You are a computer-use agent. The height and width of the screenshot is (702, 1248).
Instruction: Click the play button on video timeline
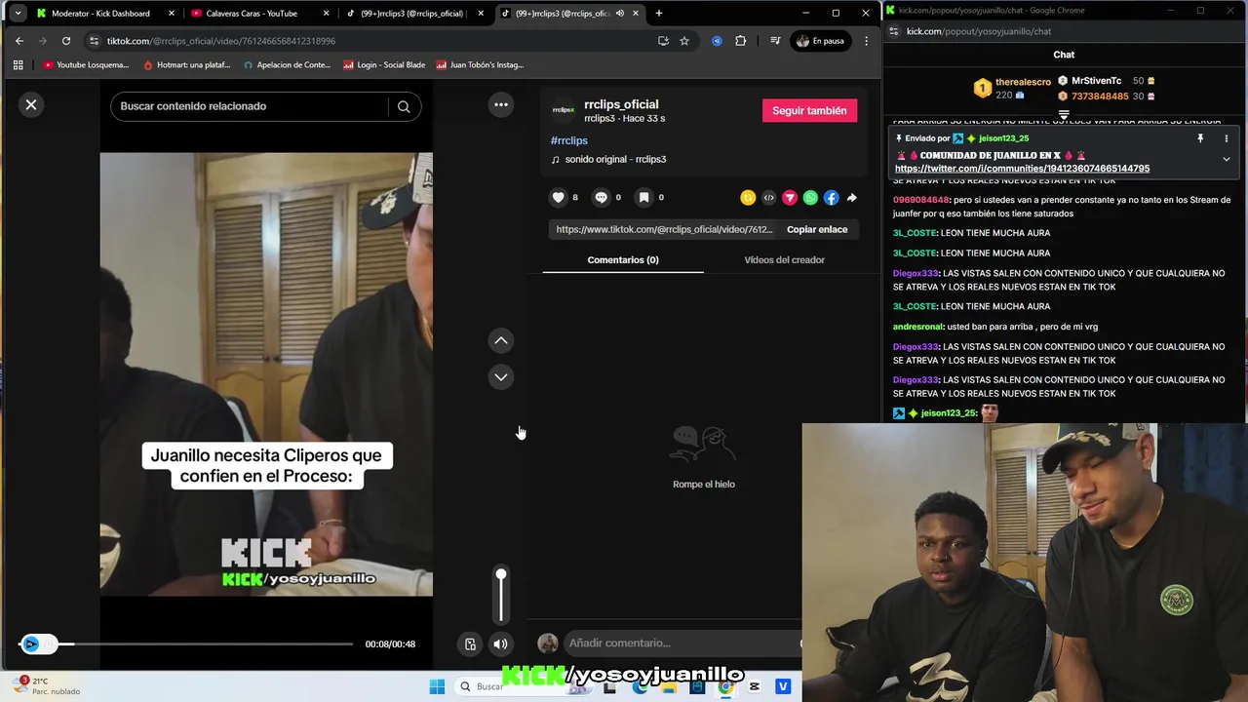click(x=31, y=643)
